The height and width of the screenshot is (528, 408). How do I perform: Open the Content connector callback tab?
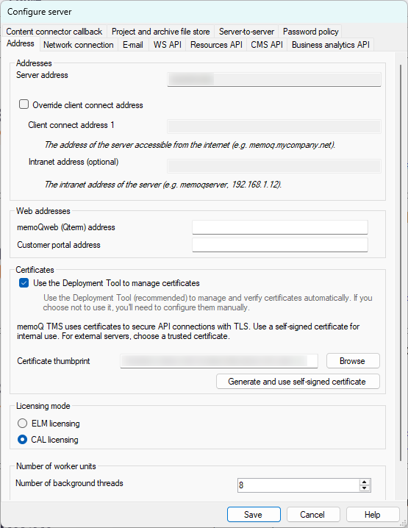pyautogui.click(x=54, y=32)
